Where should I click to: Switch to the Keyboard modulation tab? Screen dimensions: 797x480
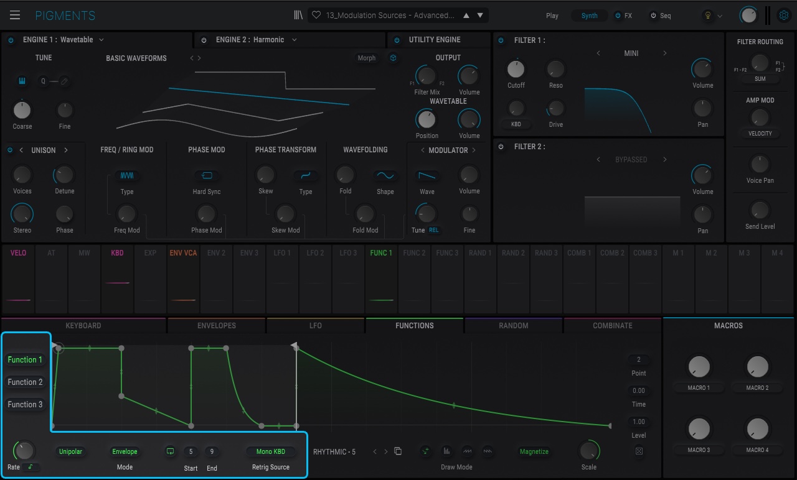pos(83,325)
